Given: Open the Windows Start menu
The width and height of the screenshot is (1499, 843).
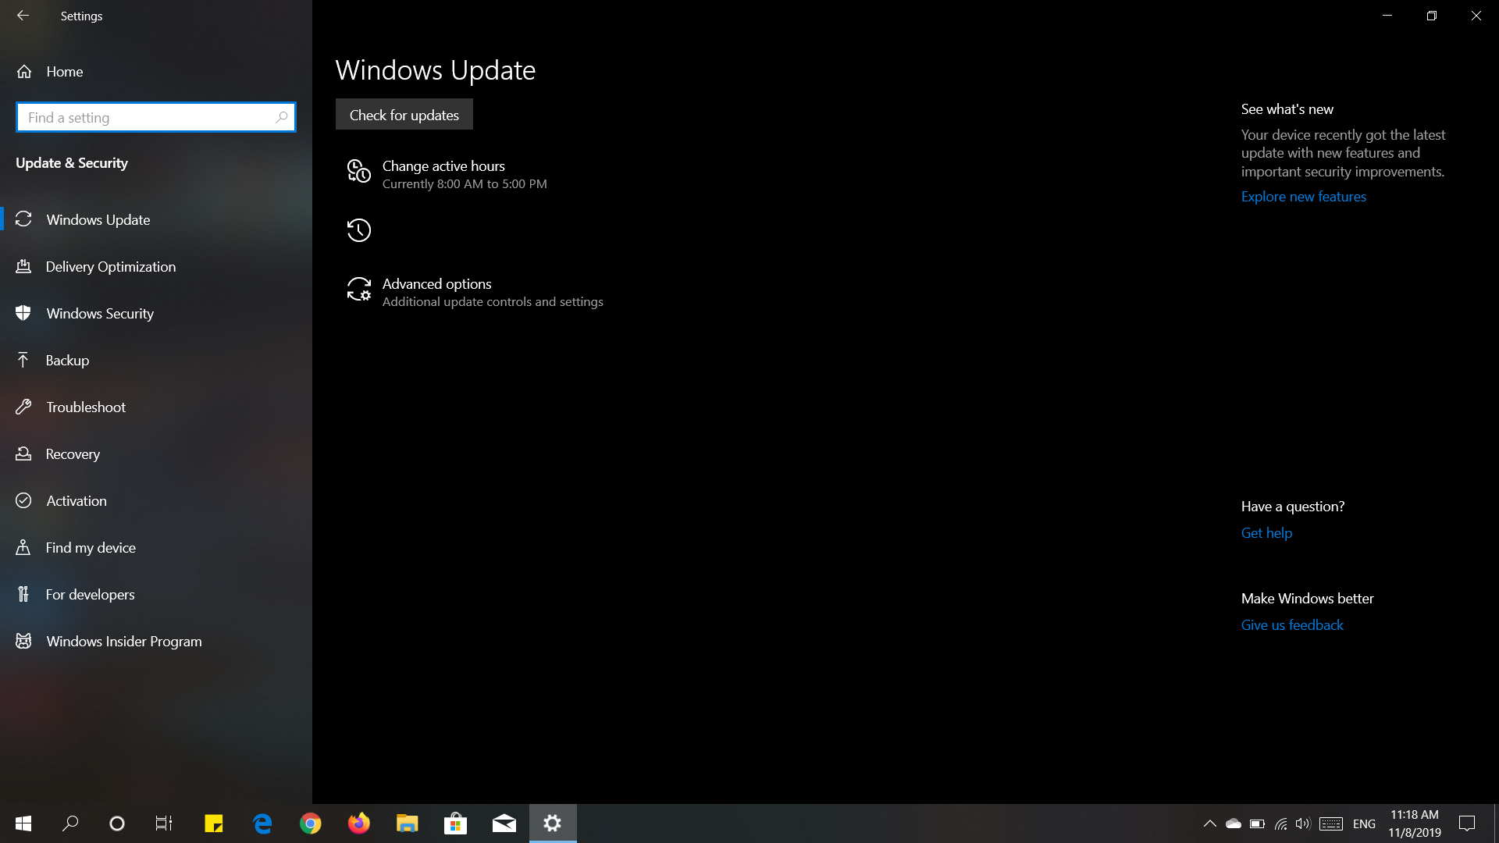Looking at the screenshot, I should click(x=23, y=823).
